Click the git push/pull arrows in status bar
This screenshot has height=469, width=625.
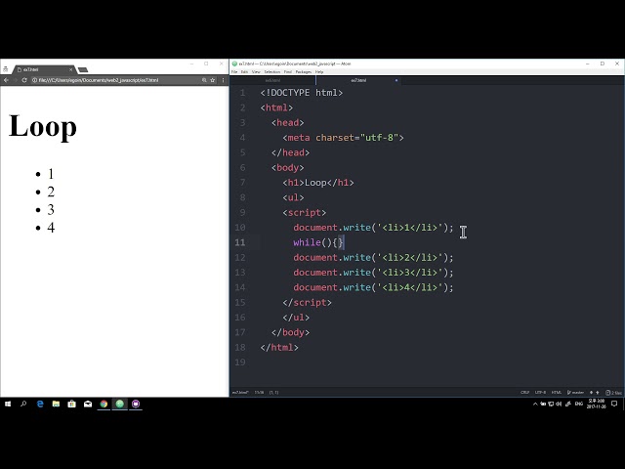[595, 393]
